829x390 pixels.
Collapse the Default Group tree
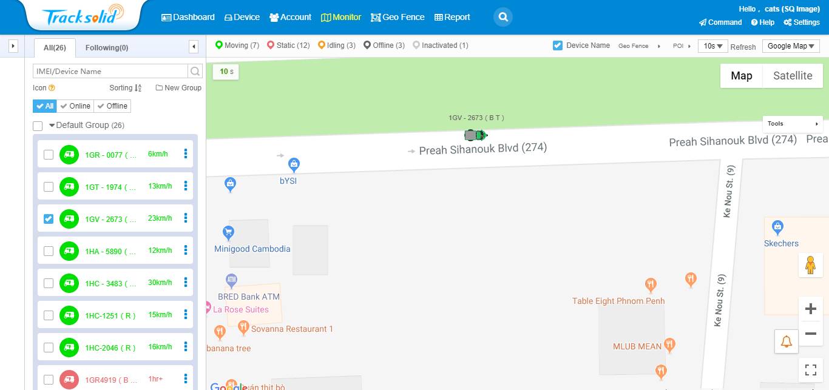click(52, 126)
